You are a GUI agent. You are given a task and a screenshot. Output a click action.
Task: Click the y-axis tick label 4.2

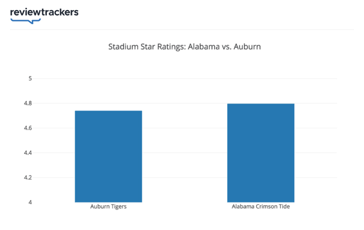pyautogui.click(x=28, y=177)
